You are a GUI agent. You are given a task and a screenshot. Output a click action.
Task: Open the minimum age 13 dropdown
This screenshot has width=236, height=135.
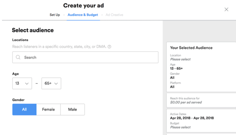click(x=22, y=83)
